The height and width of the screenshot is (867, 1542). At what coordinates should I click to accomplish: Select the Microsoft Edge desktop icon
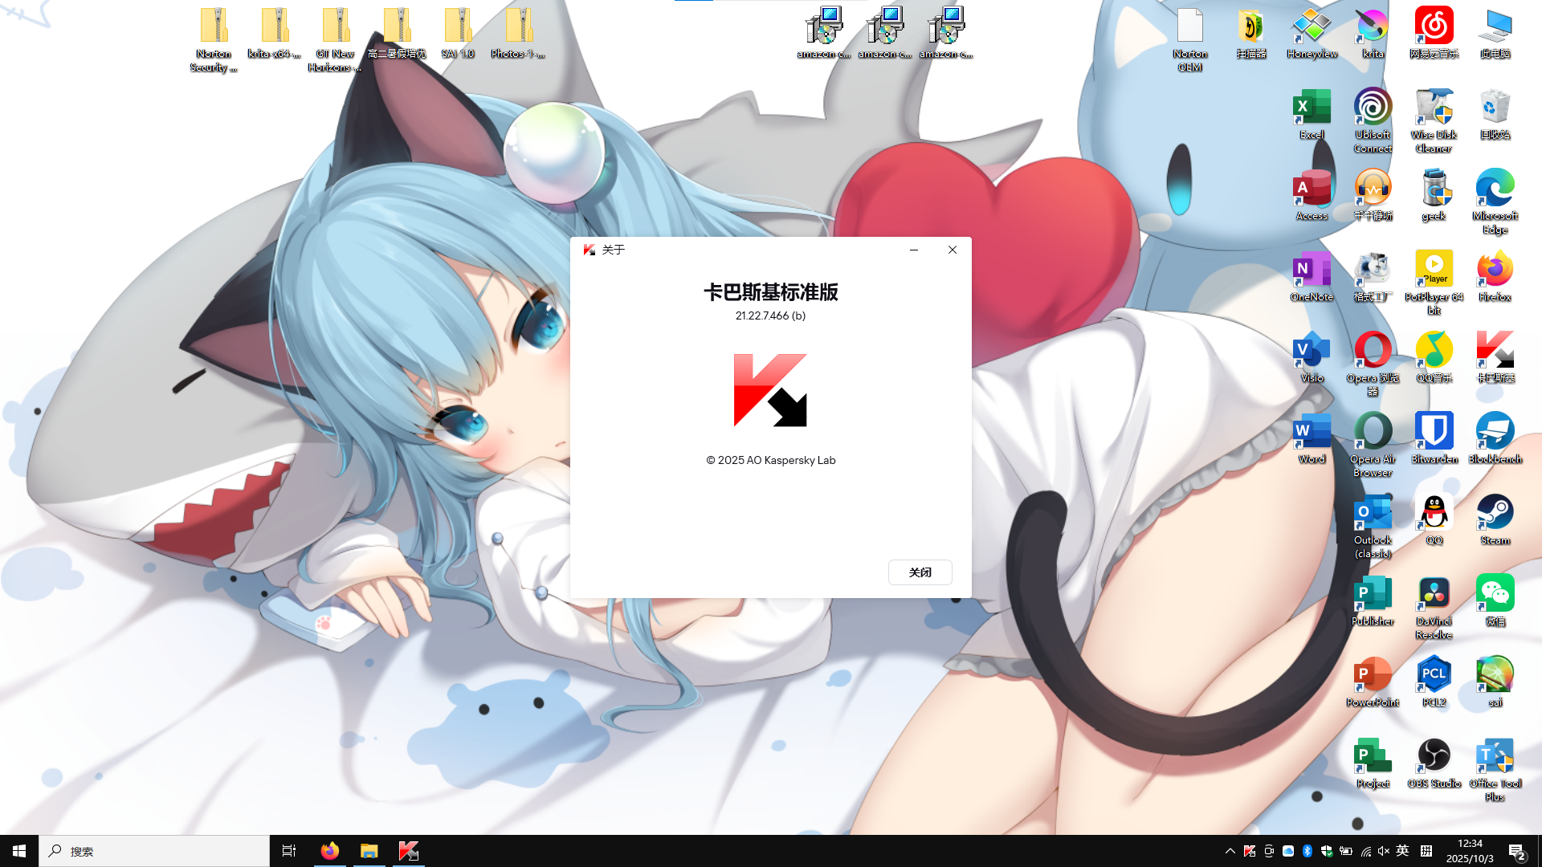point(1495,201)
